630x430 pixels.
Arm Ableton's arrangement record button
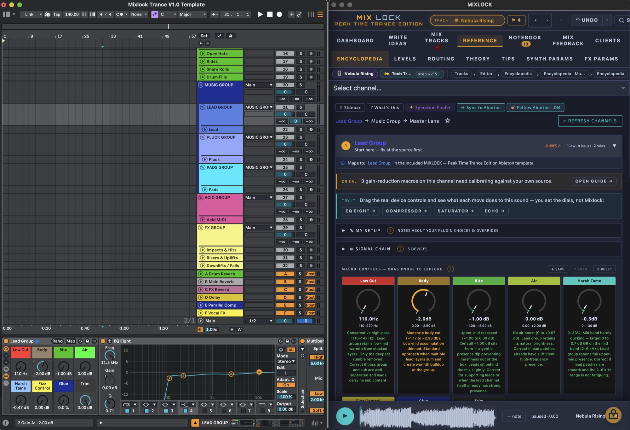pos(279,14)
